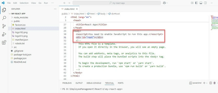This screenshot has height=93, width=218.
Task: Open the Explorer view in activity bar
Action: (x=4, y=10)
